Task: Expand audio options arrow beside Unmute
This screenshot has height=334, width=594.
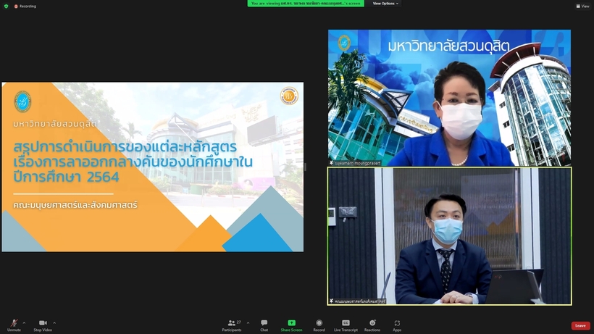Action: 24,323
